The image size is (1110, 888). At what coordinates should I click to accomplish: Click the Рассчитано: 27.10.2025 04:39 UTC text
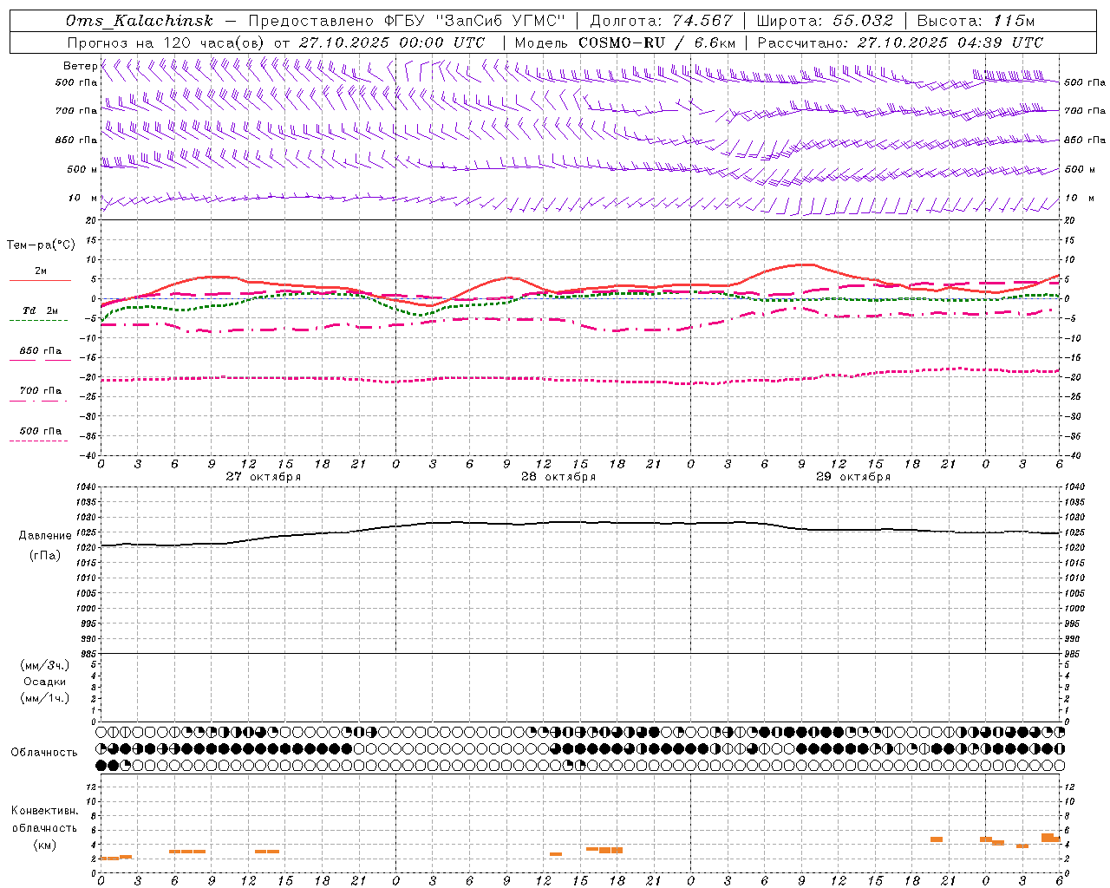tap(900, 42)
